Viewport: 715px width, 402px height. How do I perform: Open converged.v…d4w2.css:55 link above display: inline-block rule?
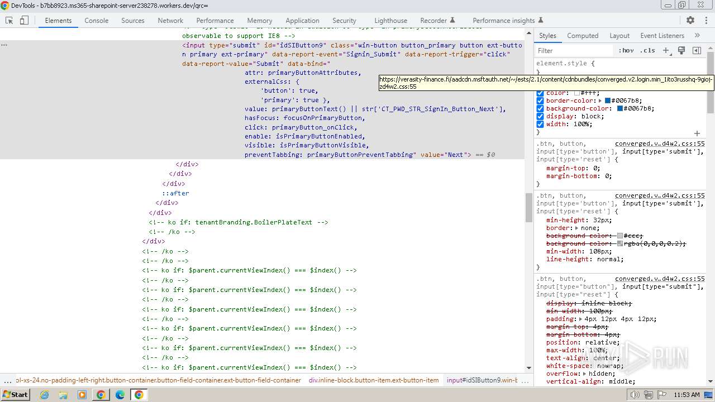[x=660, y=279]
